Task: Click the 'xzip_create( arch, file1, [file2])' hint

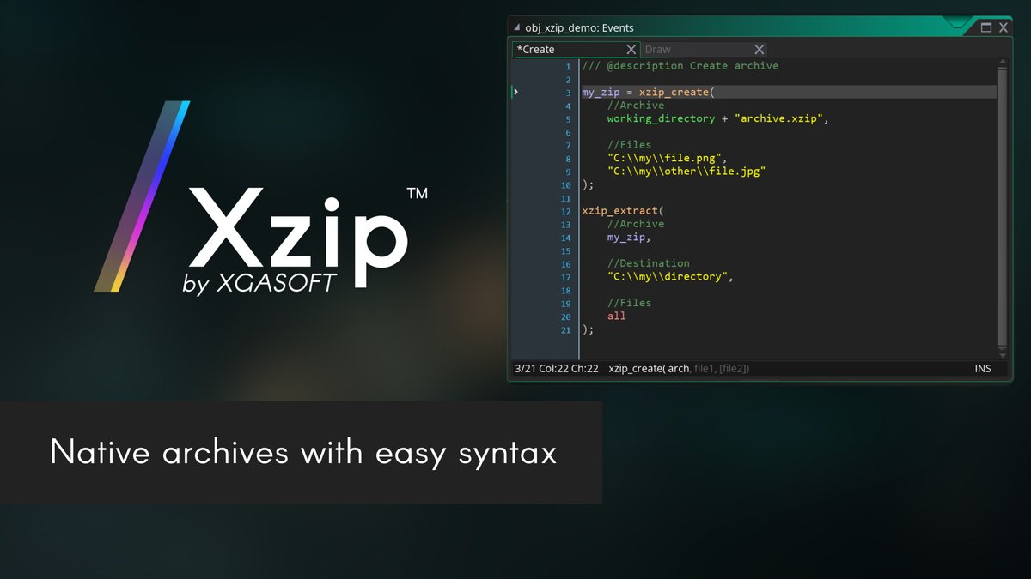Action: click(679, 369)
